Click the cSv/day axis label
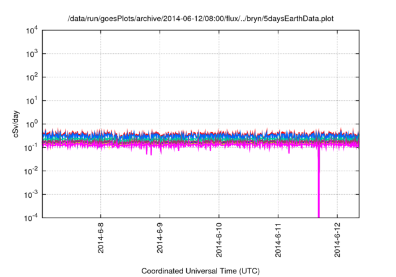396x277 pixels. (16, 124)
